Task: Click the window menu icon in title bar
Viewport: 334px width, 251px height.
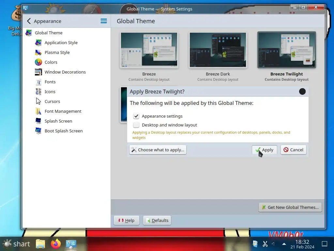Action: (25, 8)
